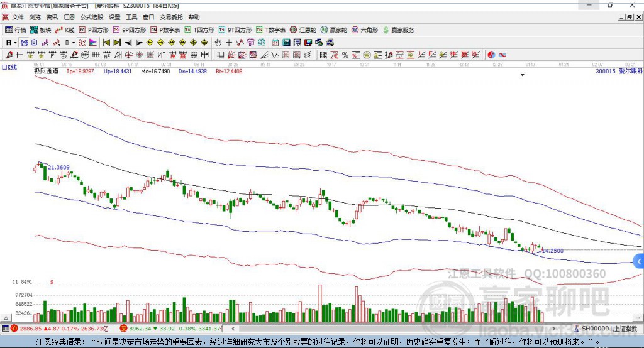Viewport: 644px width, 348px height.
Task: Select the rectangle box drawing tool
Action: click(221, 55)
